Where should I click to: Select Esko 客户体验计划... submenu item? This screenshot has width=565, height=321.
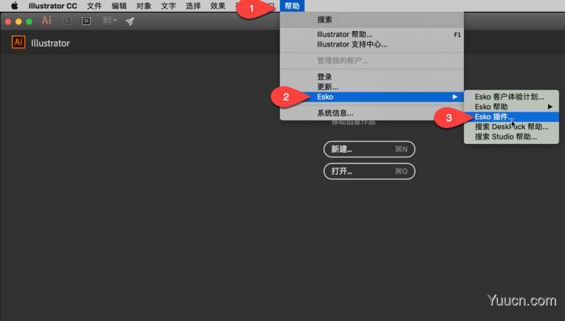(511, 97)
